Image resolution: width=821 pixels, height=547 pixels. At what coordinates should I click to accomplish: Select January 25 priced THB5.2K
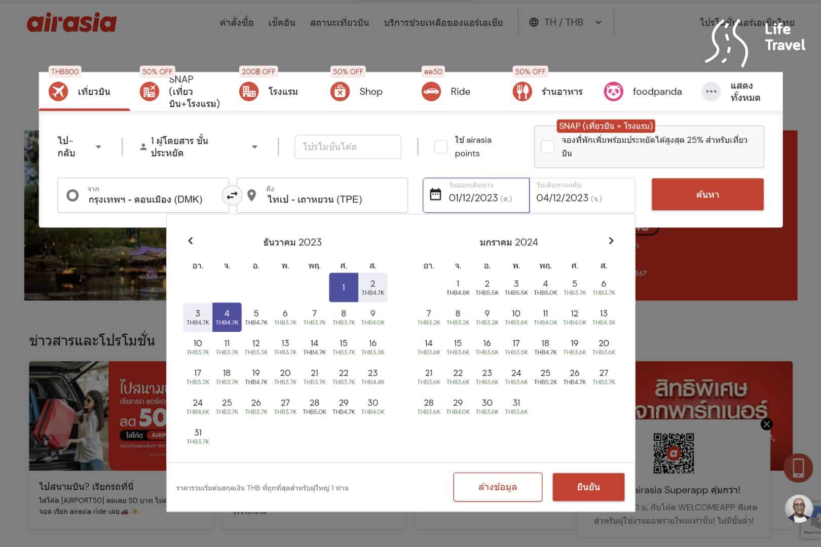tap(545, 377)
